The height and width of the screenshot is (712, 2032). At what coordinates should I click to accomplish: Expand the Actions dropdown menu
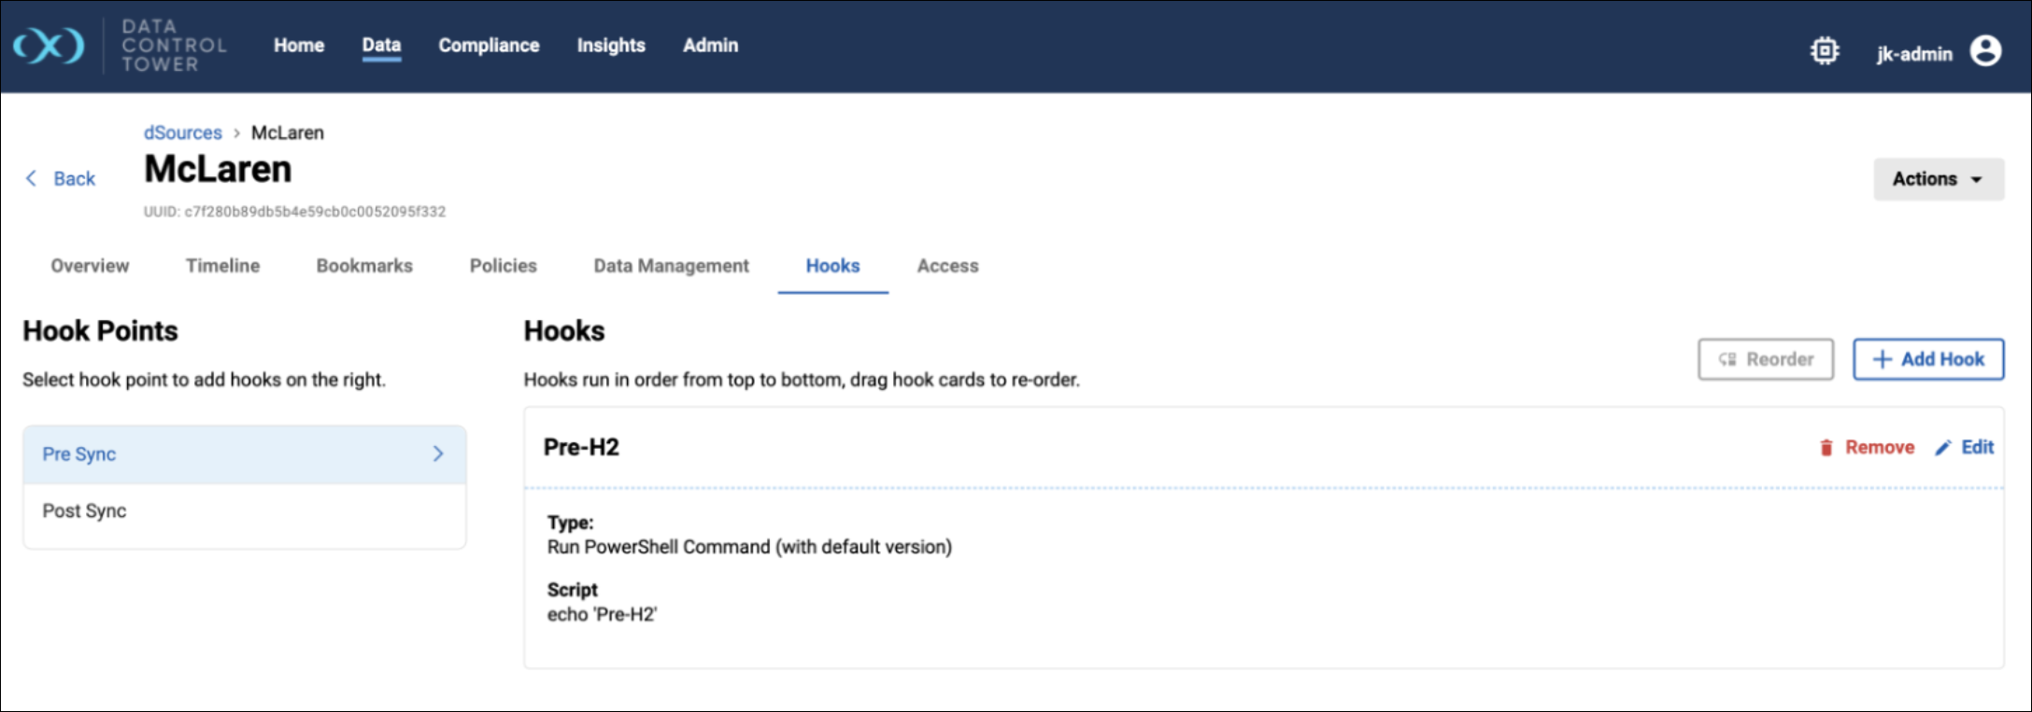pyautogui.click(x=1938, y=179)
